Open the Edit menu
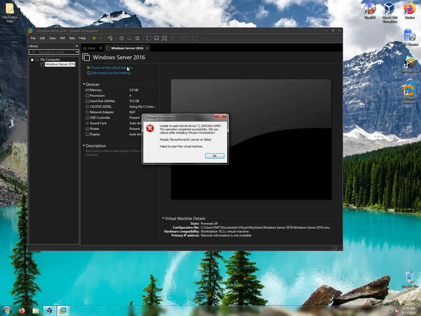This screenshot has width=421, height=316. point(42,38)
